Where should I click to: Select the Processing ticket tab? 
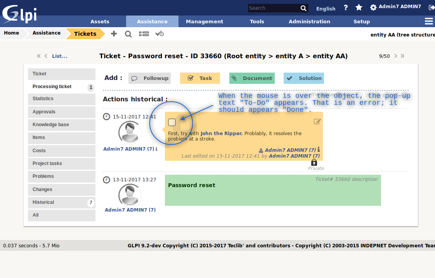point(62,87)
